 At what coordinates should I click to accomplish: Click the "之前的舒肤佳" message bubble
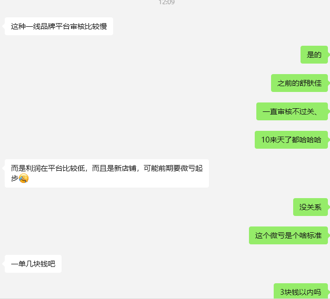[299, 83]
